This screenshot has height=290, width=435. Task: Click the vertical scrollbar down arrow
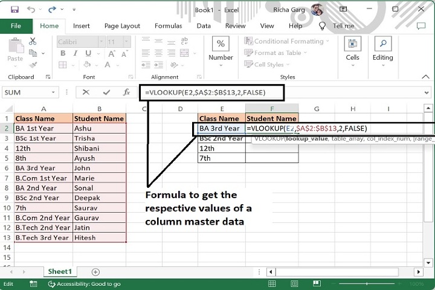click(428, 262)
